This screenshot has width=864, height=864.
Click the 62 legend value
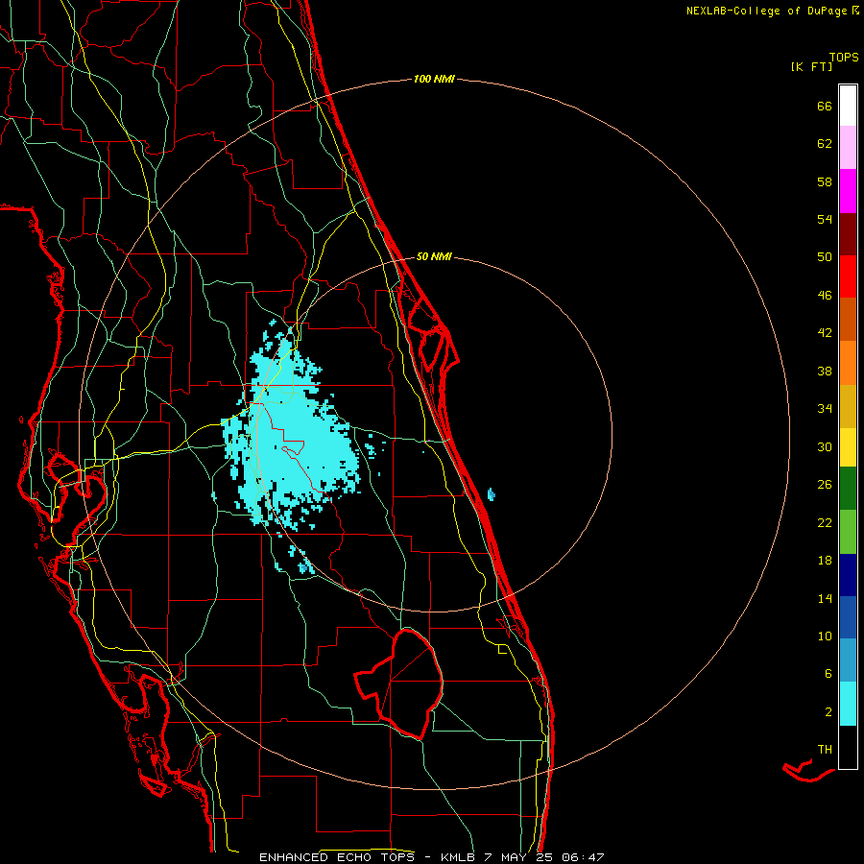click(x=825, y=144)
